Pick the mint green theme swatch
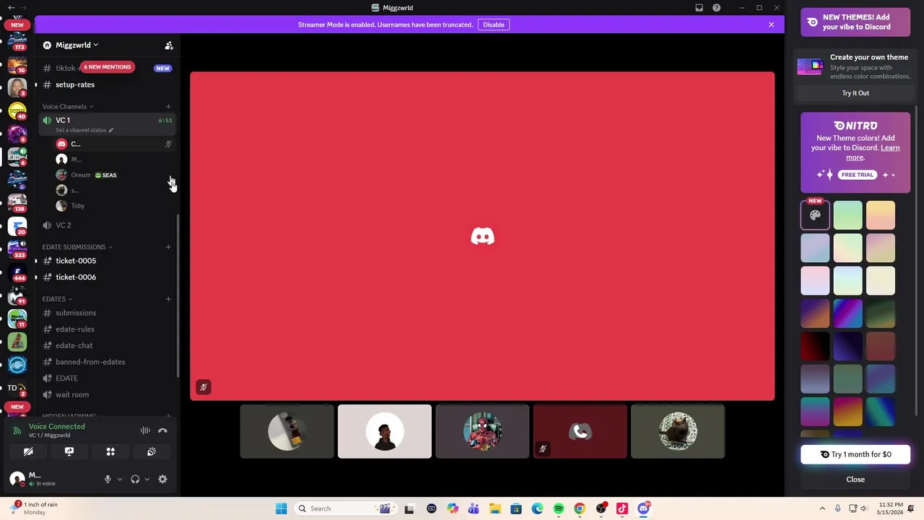924x520 pixels. (x=848, y=215)
